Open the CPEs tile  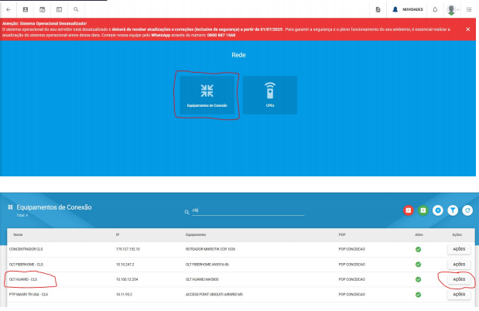point(269,95)
